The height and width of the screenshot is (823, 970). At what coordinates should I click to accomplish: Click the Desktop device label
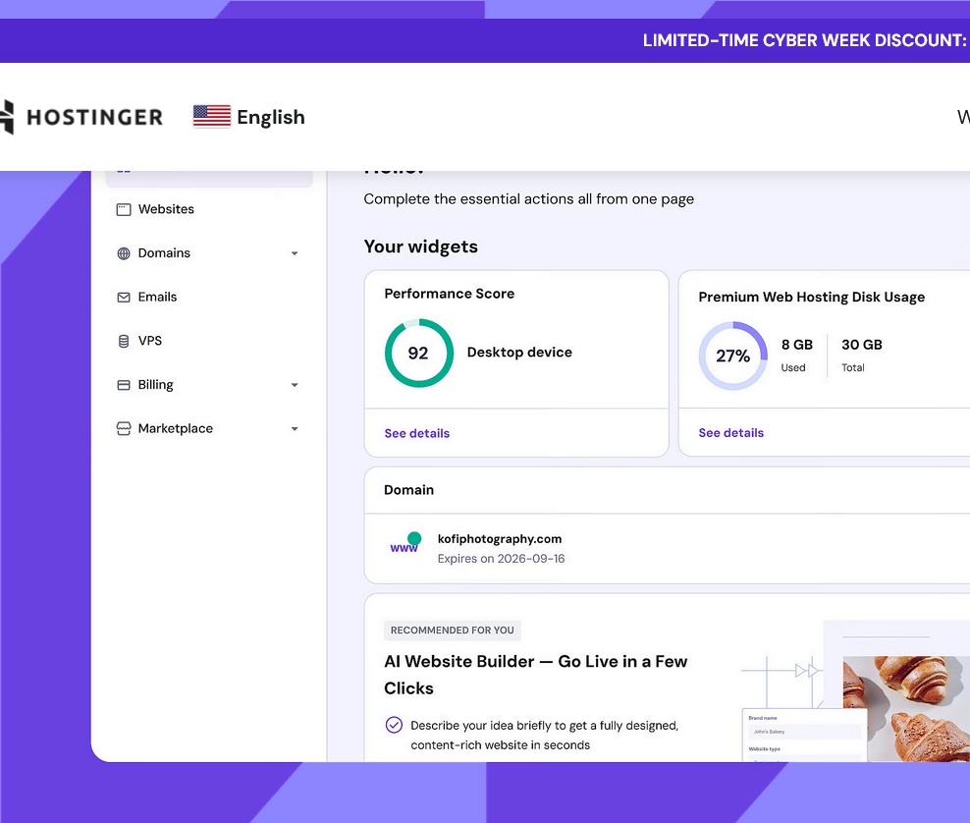point(519,353)
